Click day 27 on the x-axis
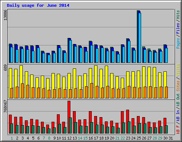 [149, 138]
